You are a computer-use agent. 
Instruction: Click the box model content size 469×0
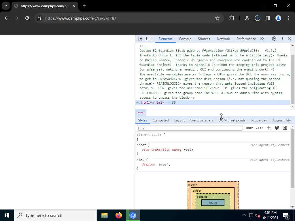pyautogui.click(x=213, y=203)
